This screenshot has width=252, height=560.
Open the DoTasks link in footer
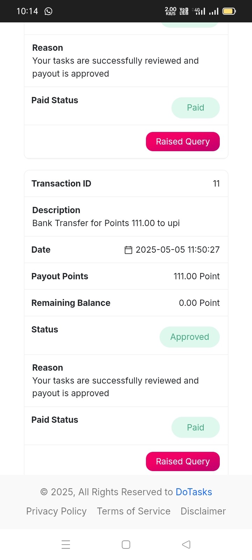point(194,492)
